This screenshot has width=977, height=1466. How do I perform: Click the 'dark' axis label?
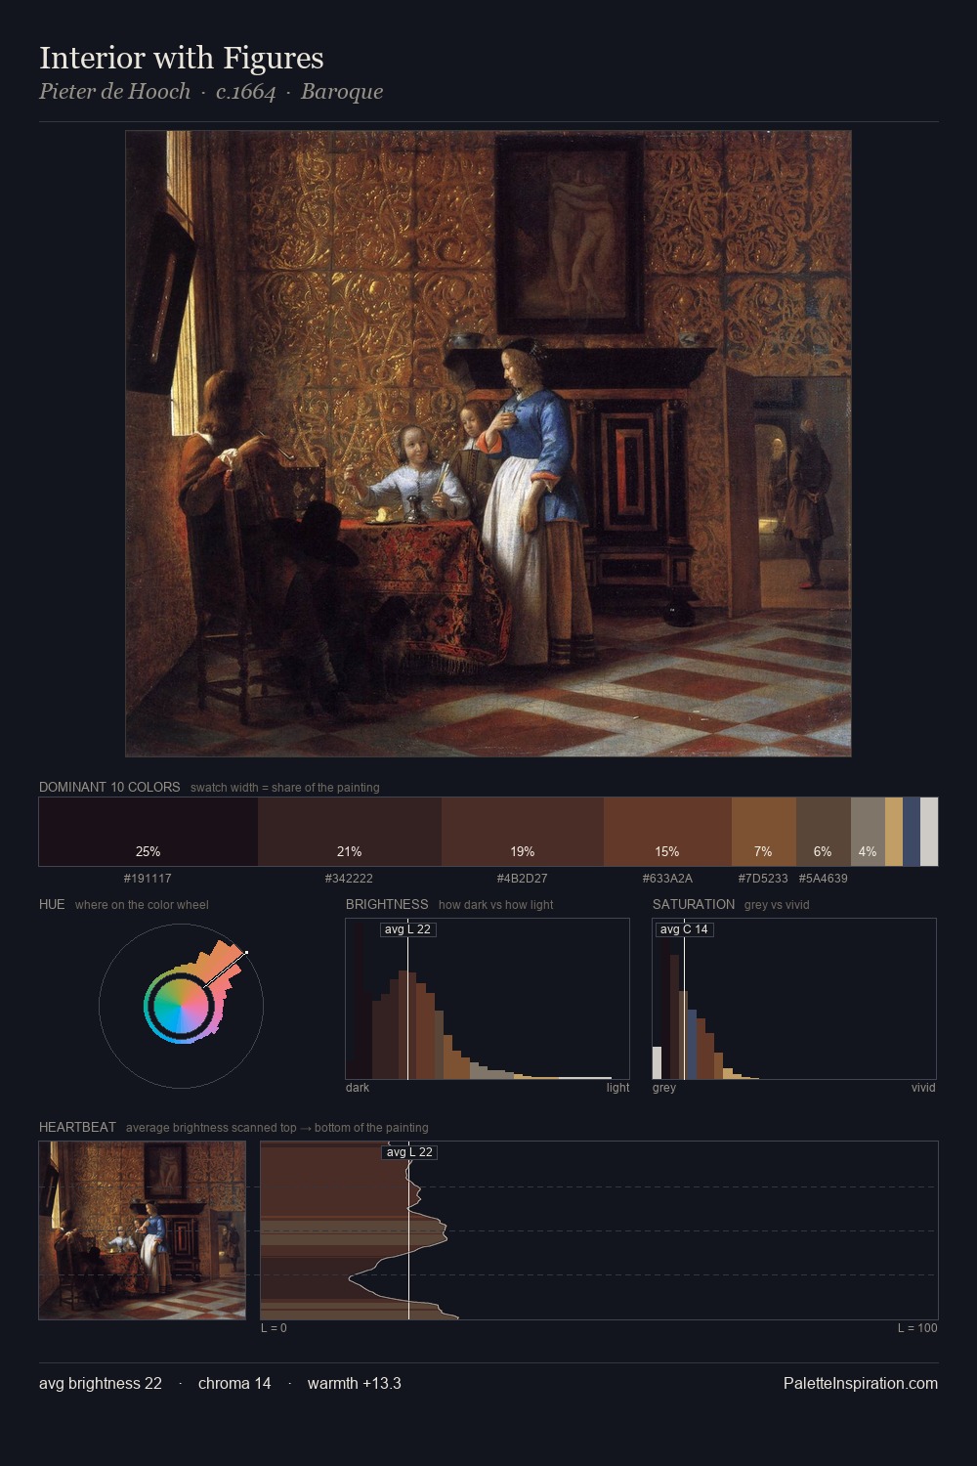click(x=358, y=1088)
